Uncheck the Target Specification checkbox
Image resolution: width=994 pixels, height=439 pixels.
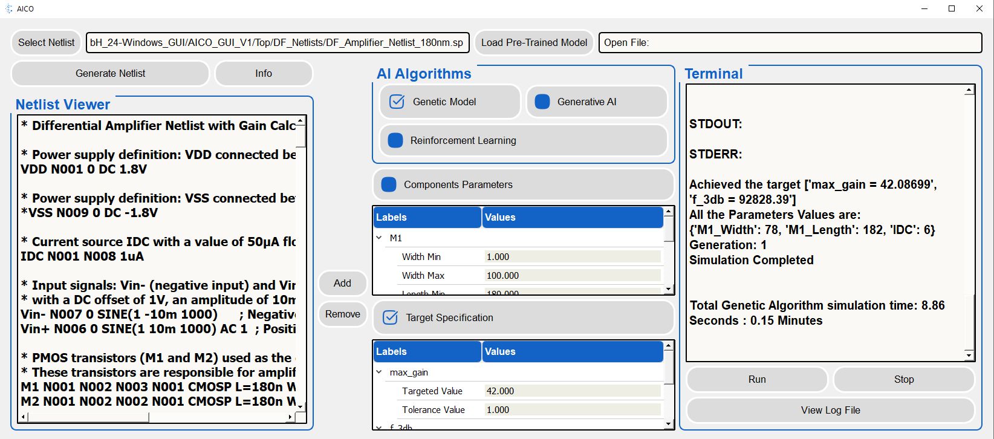coord(391,317)
